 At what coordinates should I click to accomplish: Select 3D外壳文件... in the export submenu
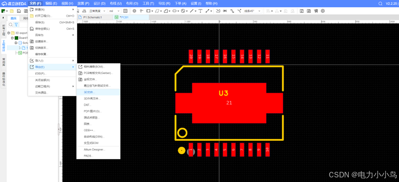click(98, 98)
